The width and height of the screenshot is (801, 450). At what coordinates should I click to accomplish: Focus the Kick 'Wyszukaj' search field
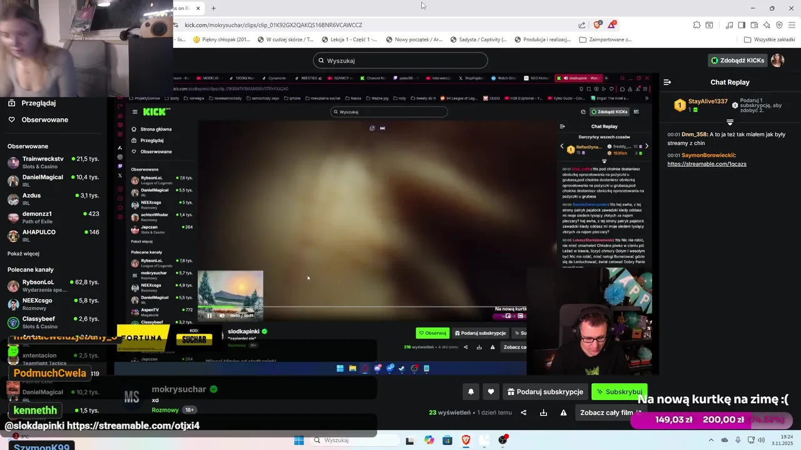(x=400, y=61)
